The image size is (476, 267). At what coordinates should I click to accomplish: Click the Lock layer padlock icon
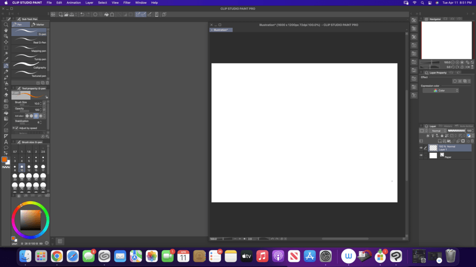(442, 135)
